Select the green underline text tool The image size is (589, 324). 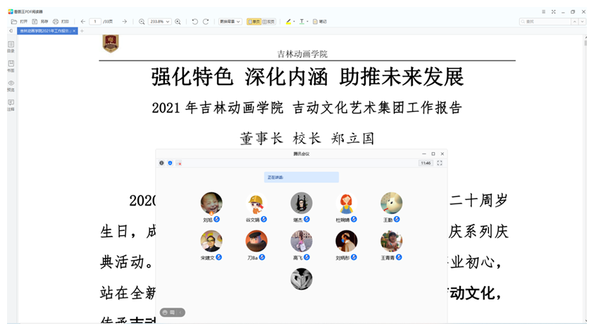(302, 22)
